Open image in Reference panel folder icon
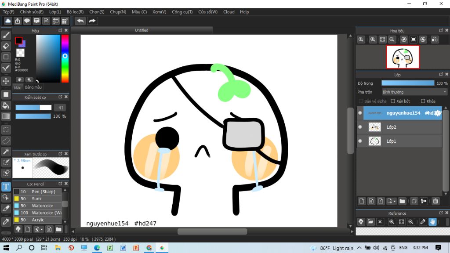Screen dimensions: 450x253 coord(370,222)
